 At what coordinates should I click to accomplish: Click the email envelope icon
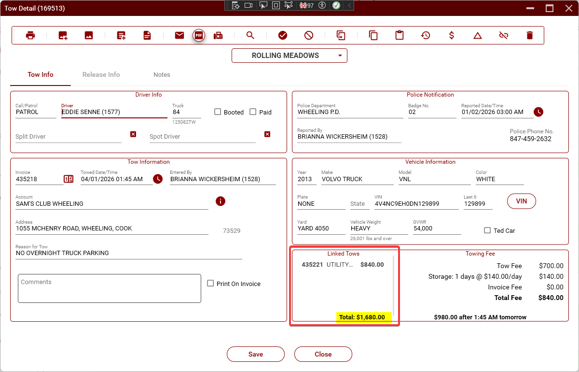pyautogui.click(x=179, y=35)
